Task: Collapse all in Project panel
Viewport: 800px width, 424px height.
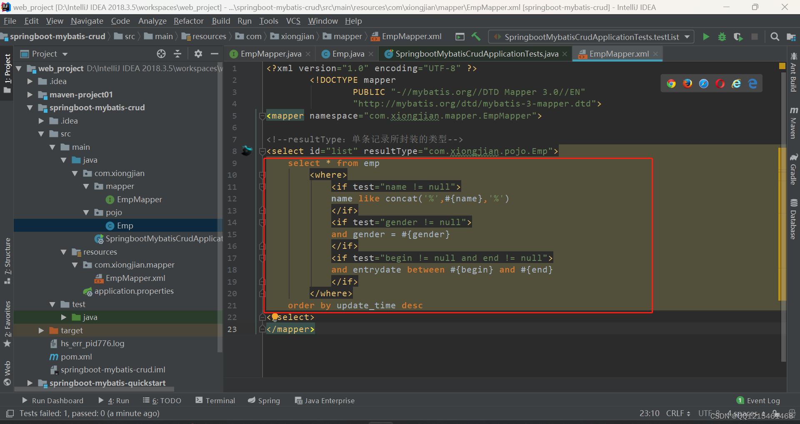Action: tap(177, 54)
